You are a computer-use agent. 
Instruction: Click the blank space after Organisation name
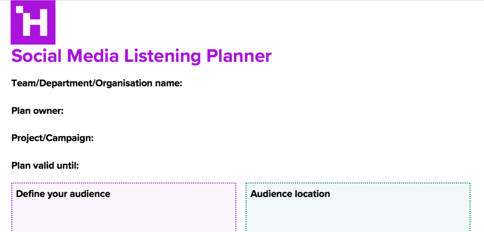coord(284,83)
